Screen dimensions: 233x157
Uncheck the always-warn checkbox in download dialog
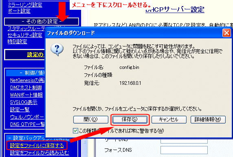75,131
